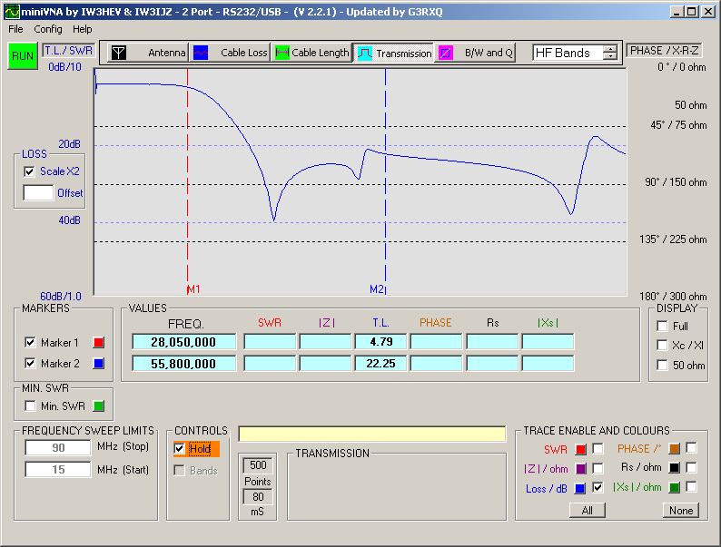Screen dimensions: 721x547
Task: Change Rs trace black color swatch
Action: [674, 468]
